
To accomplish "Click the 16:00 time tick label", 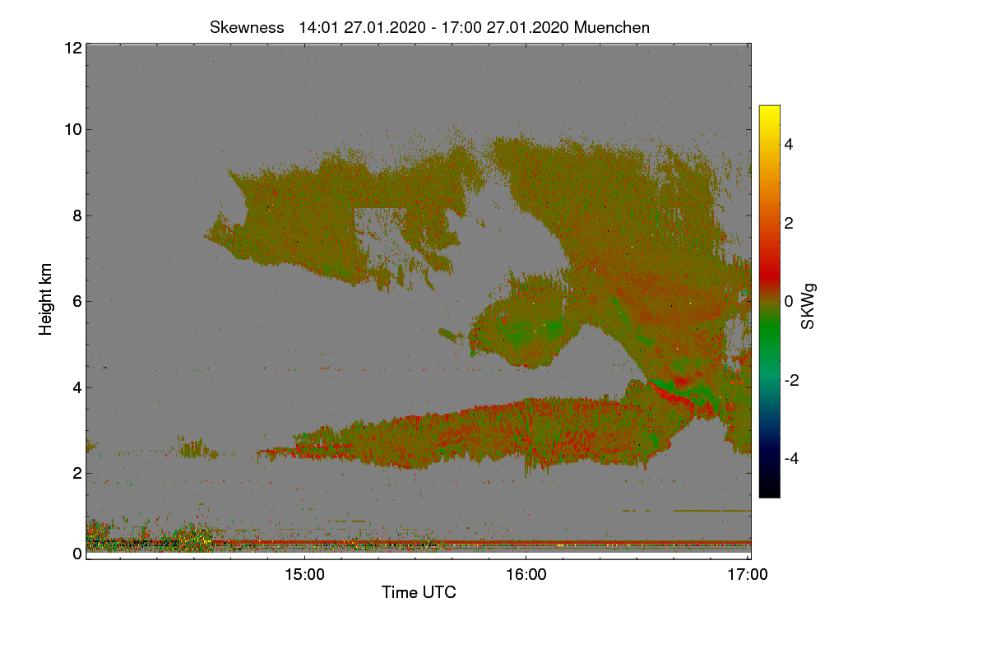I will (x=526, y=575).
